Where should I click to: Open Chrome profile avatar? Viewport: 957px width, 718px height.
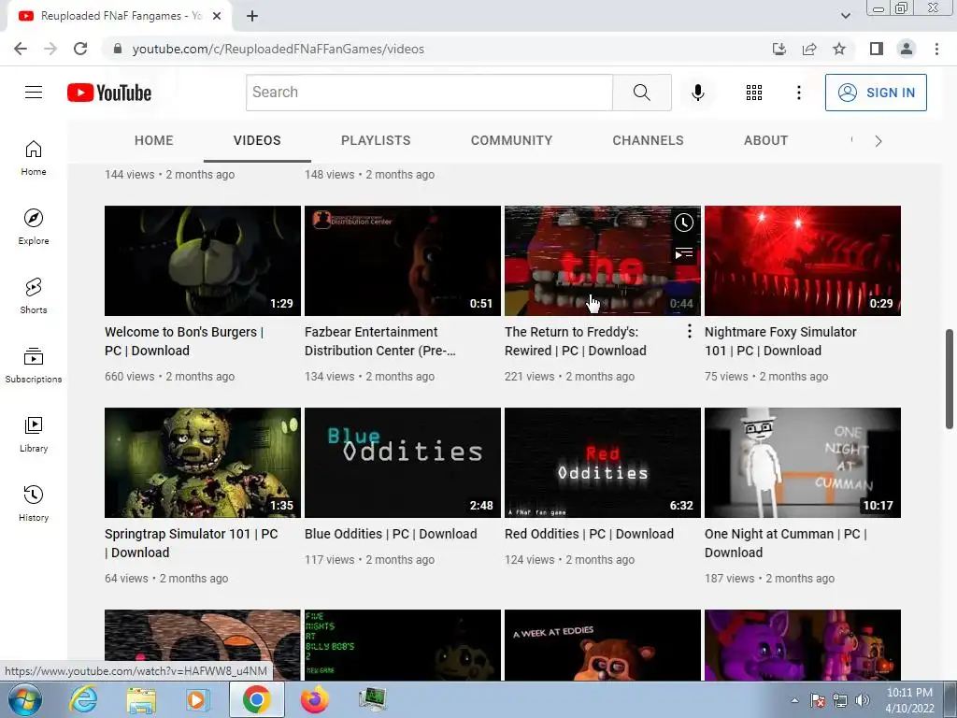(x=907, y=49)
